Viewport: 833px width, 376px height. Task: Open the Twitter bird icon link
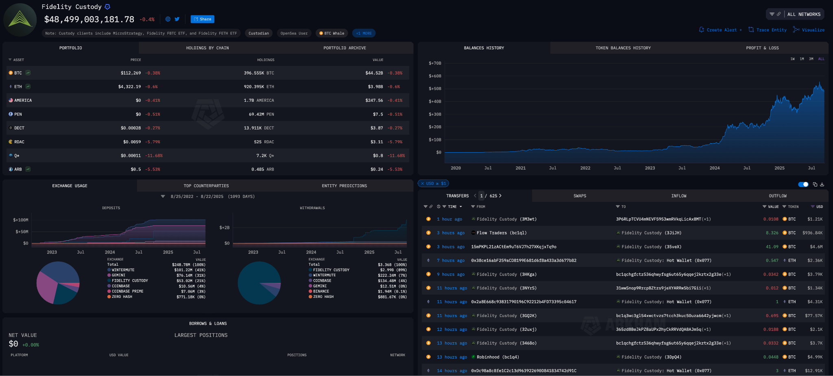(x=177, y=19)
